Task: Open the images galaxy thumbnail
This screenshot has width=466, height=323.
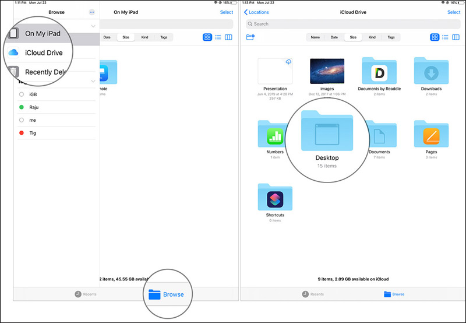Action: 327,71
